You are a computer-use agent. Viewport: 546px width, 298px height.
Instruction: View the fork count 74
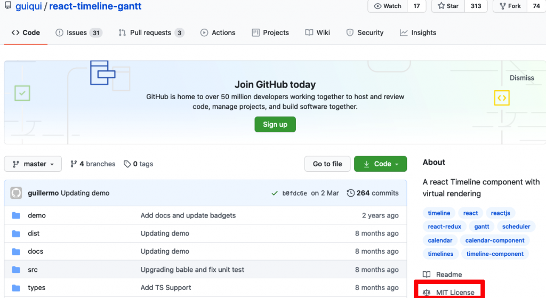[536, 6]
